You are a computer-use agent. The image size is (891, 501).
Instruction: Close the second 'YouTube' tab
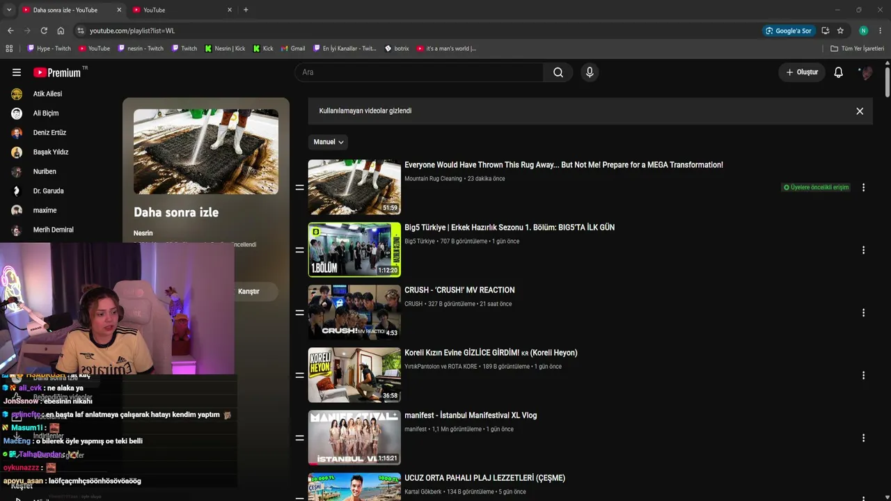point(230,10)
